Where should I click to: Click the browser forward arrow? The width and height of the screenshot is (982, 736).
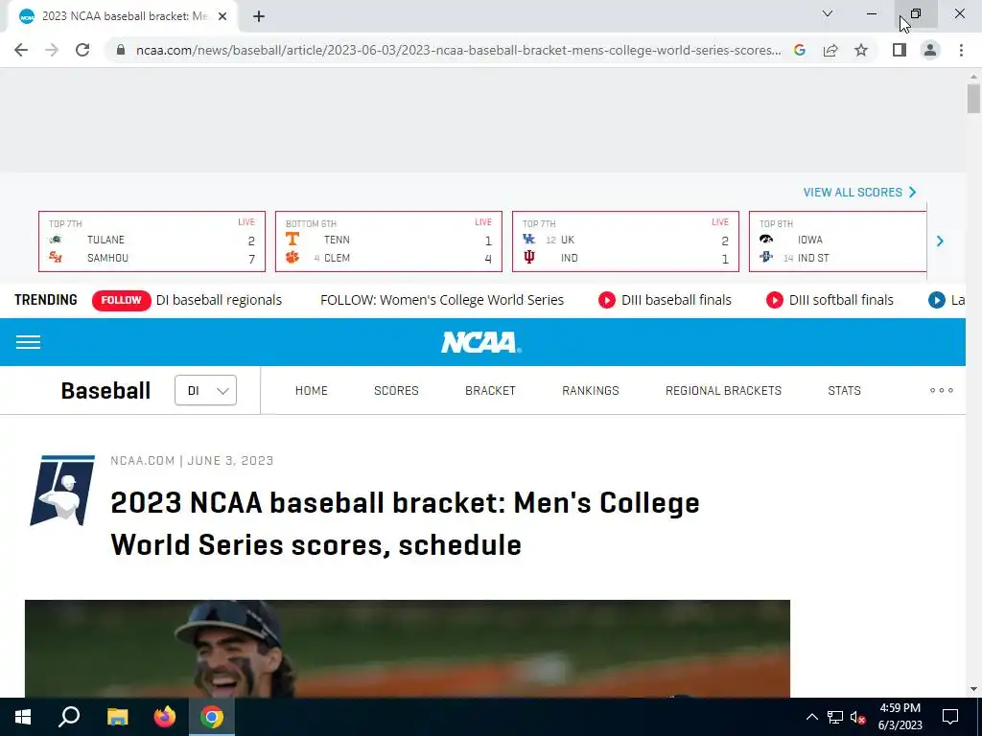[52, 50]
